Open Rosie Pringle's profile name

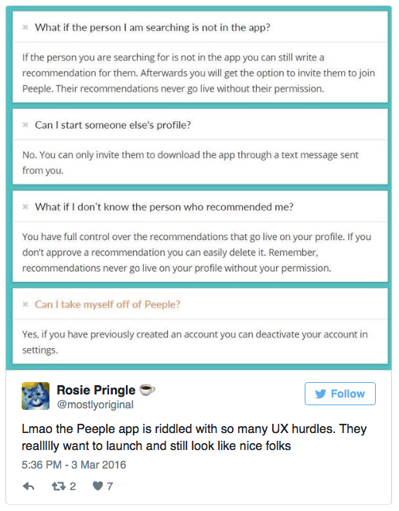click(x=96, y=390)
